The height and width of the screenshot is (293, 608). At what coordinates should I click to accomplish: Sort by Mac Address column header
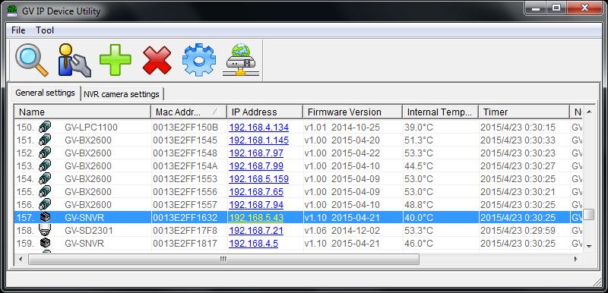pyautogui.click(x=188, y=112)
